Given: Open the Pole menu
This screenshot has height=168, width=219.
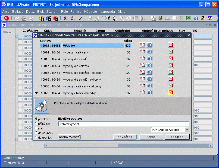Looking at the screenshot, I should (64, 12).
